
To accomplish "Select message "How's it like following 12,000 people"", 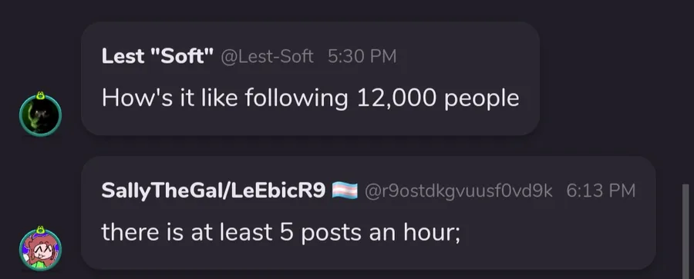I will (310, 98).
